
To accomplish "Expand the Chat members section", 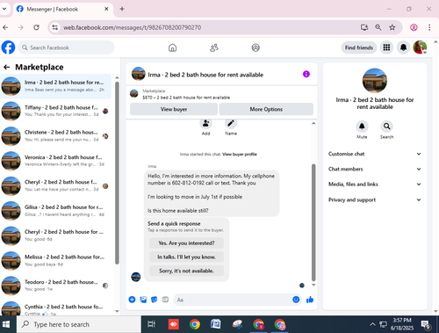I will (x=375, y=169).
